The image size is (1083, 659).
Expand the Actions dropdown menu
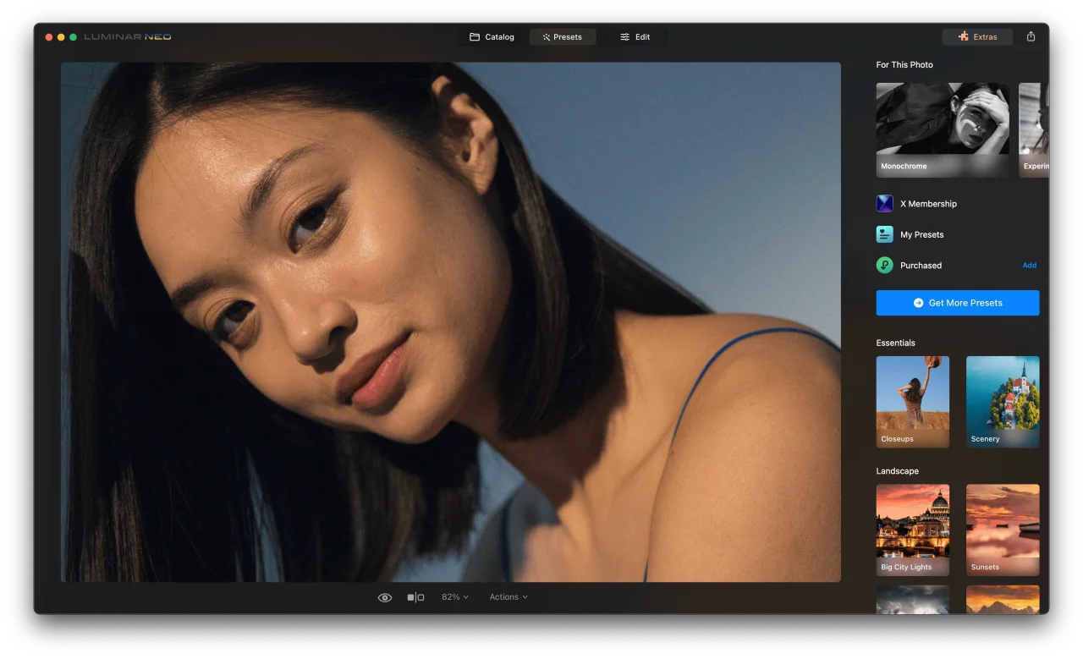508,597
